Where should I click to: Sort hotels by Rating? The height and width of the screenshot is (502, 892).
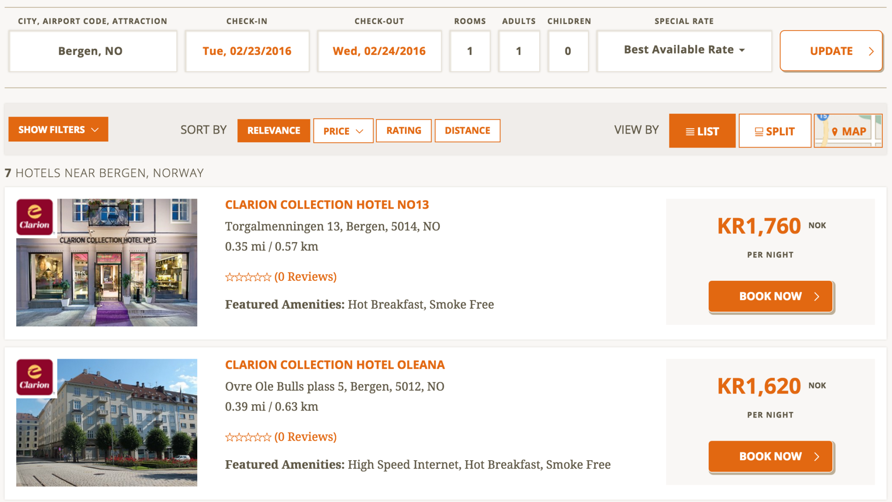[x=403, y=131]
